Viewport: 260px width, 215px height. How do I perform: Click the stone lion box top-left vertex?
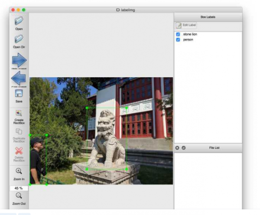(87, 108)
